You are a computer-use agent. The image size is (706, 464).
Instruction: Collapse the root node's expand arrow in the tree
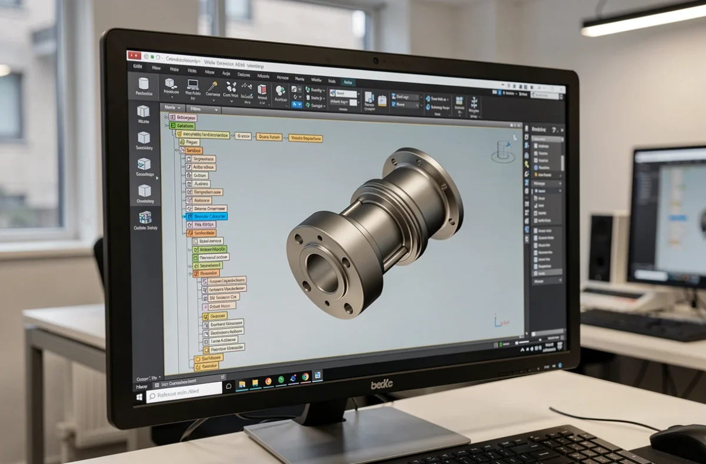(x=166, y=118)
